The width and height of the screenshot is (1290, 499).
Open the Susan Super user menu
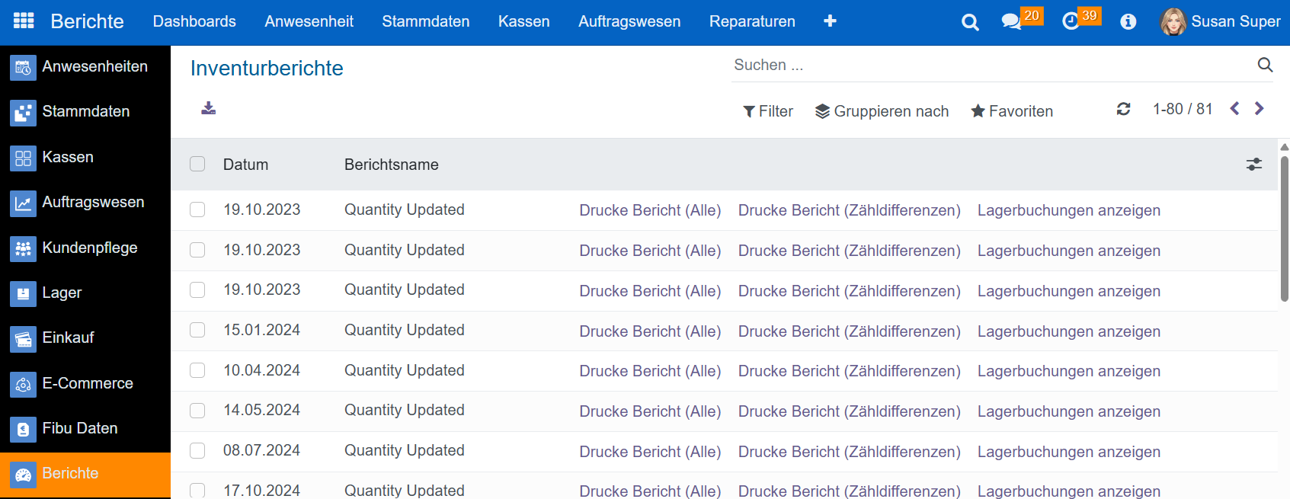(1221, 21)
